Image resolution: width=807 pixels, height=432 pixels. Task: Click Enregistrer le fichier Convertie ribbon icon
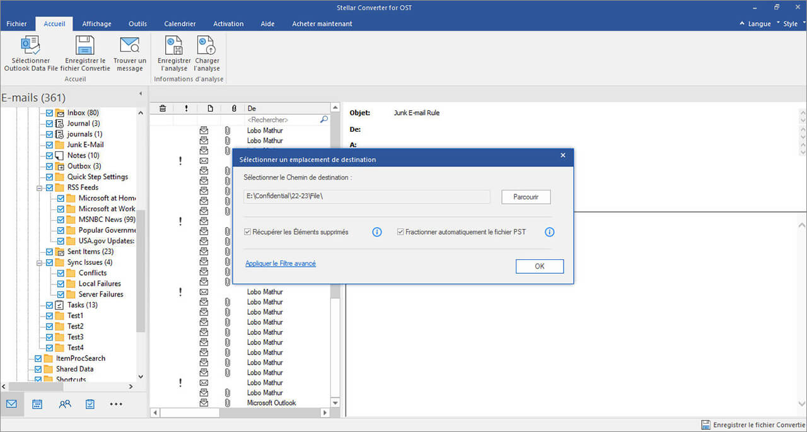click(x=84, y=45)
